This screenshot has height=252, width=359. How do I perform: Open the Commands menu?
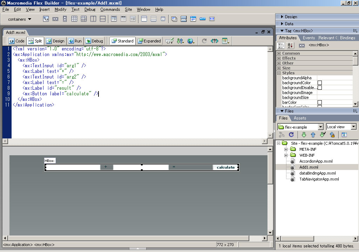point(110,9)
